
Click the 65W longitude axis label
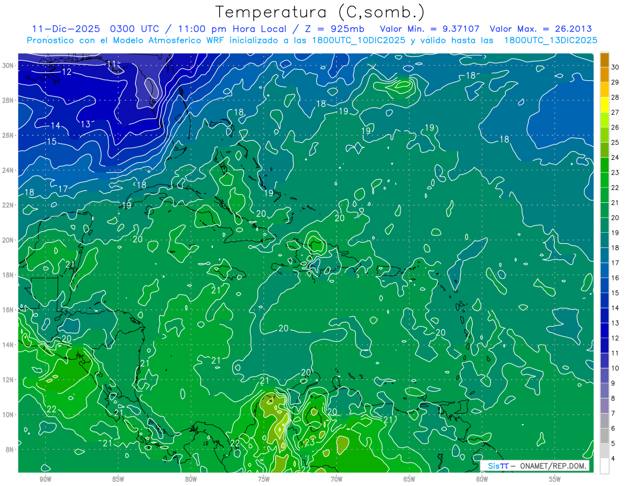coord(409,479)
